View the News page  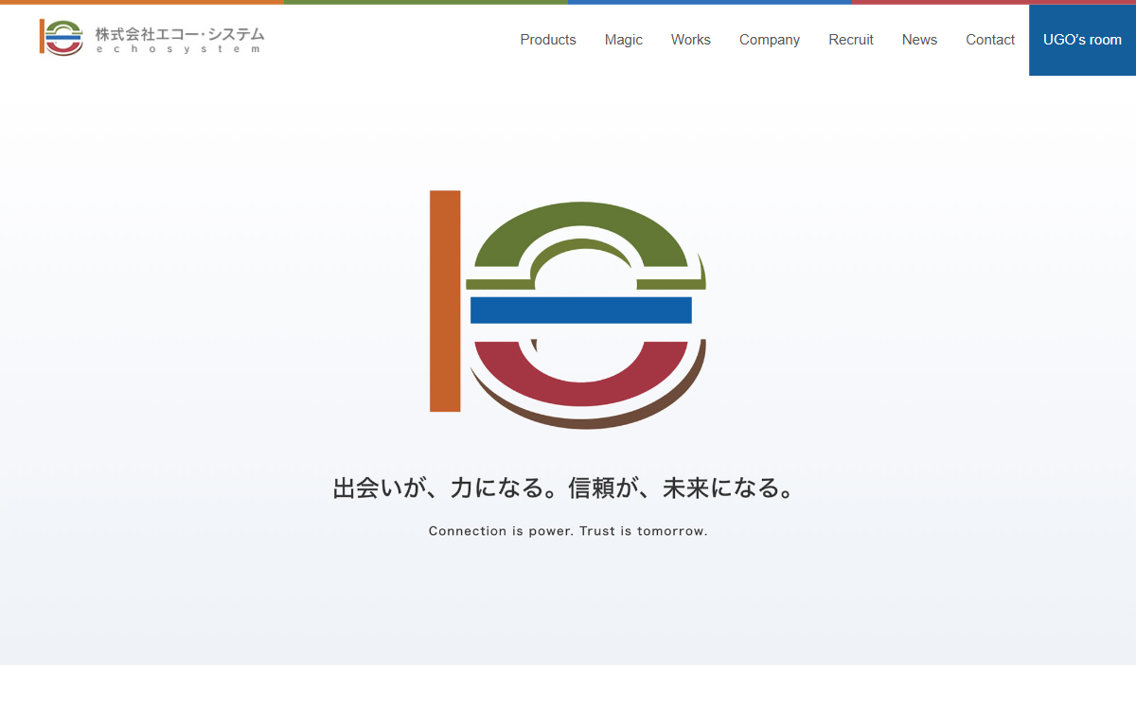point(919,40)
